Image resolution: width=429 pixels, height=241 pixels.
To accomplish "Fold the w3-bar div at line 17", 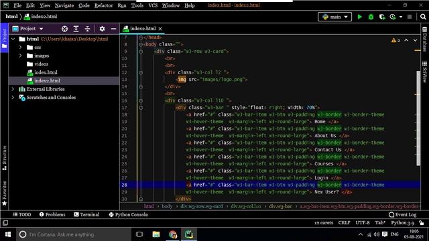I will [141, 108].
